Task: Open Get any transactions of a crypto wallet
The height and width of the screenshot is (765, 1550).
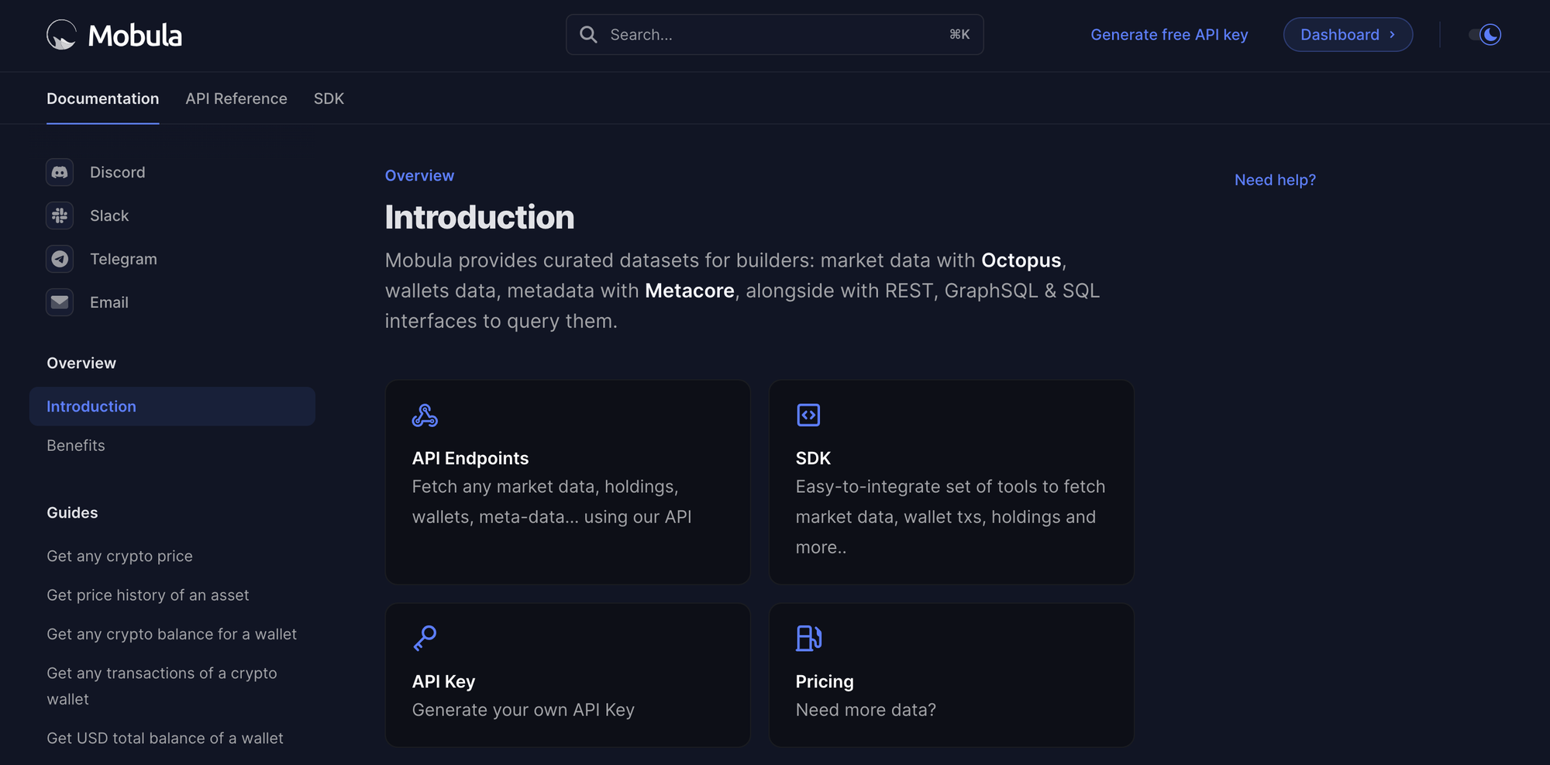Action: click(161, 686)
